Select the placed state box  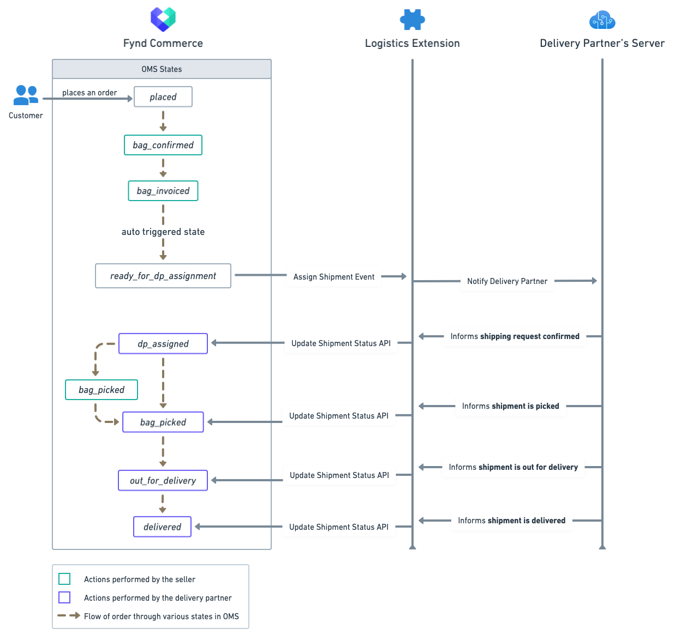[x=163, y=97]
